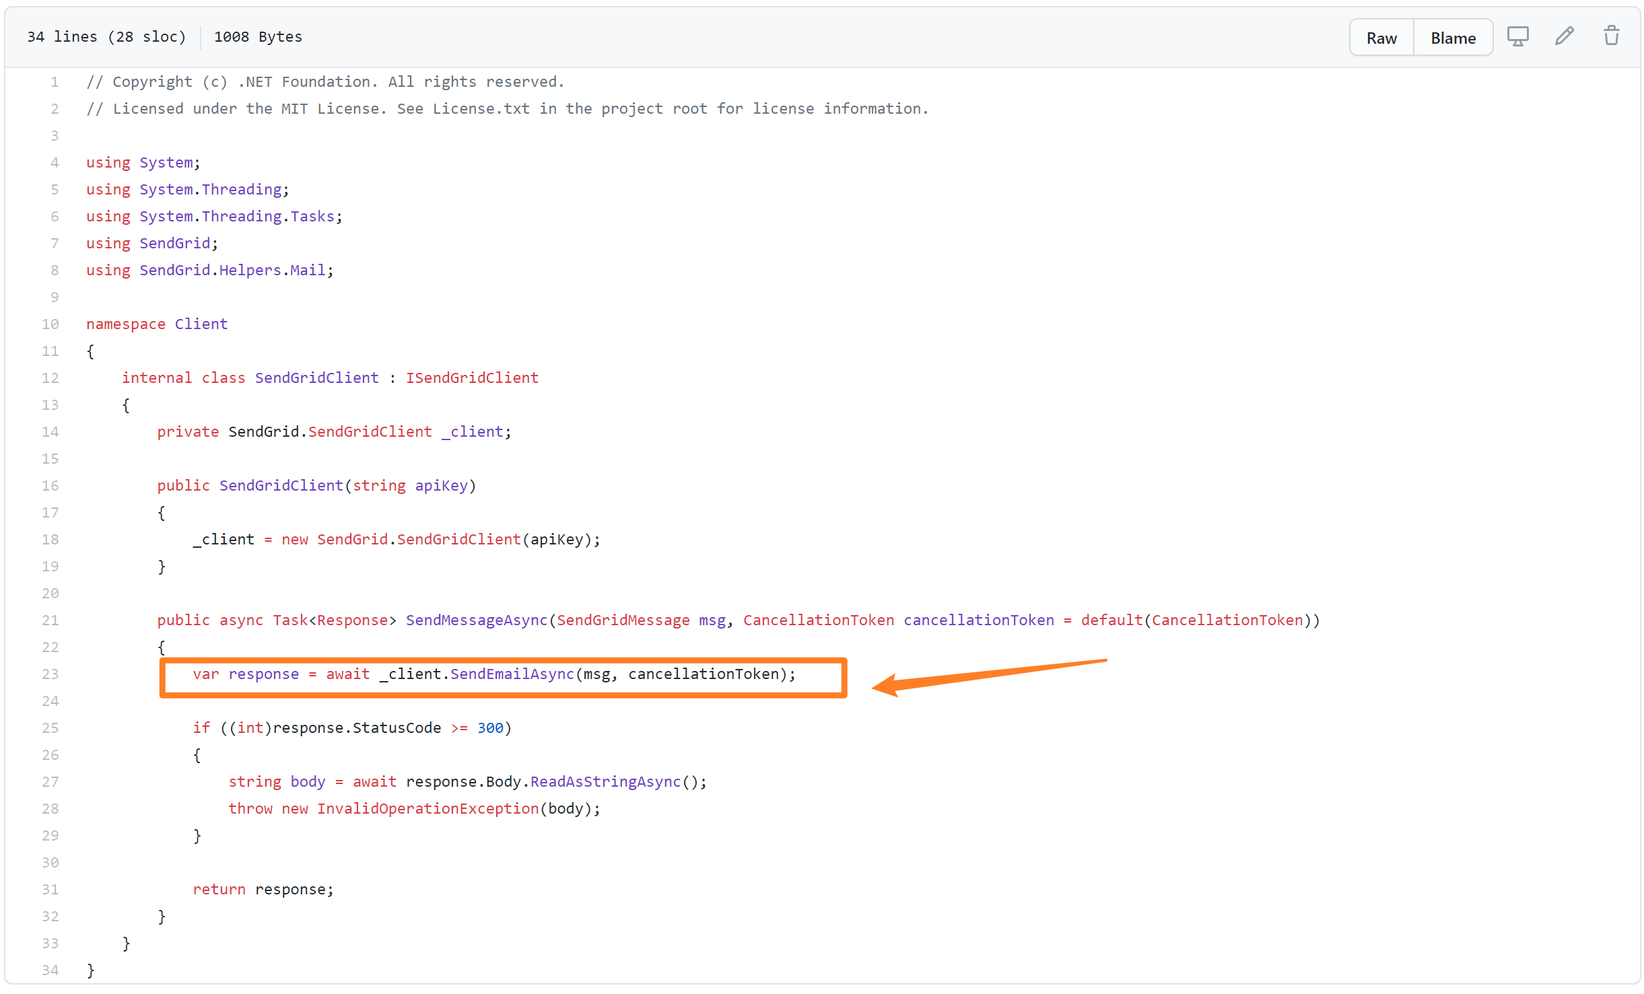Click the "1008 Bytes" file size text
Screen dimensions: 1644x994
coord(258,37)
